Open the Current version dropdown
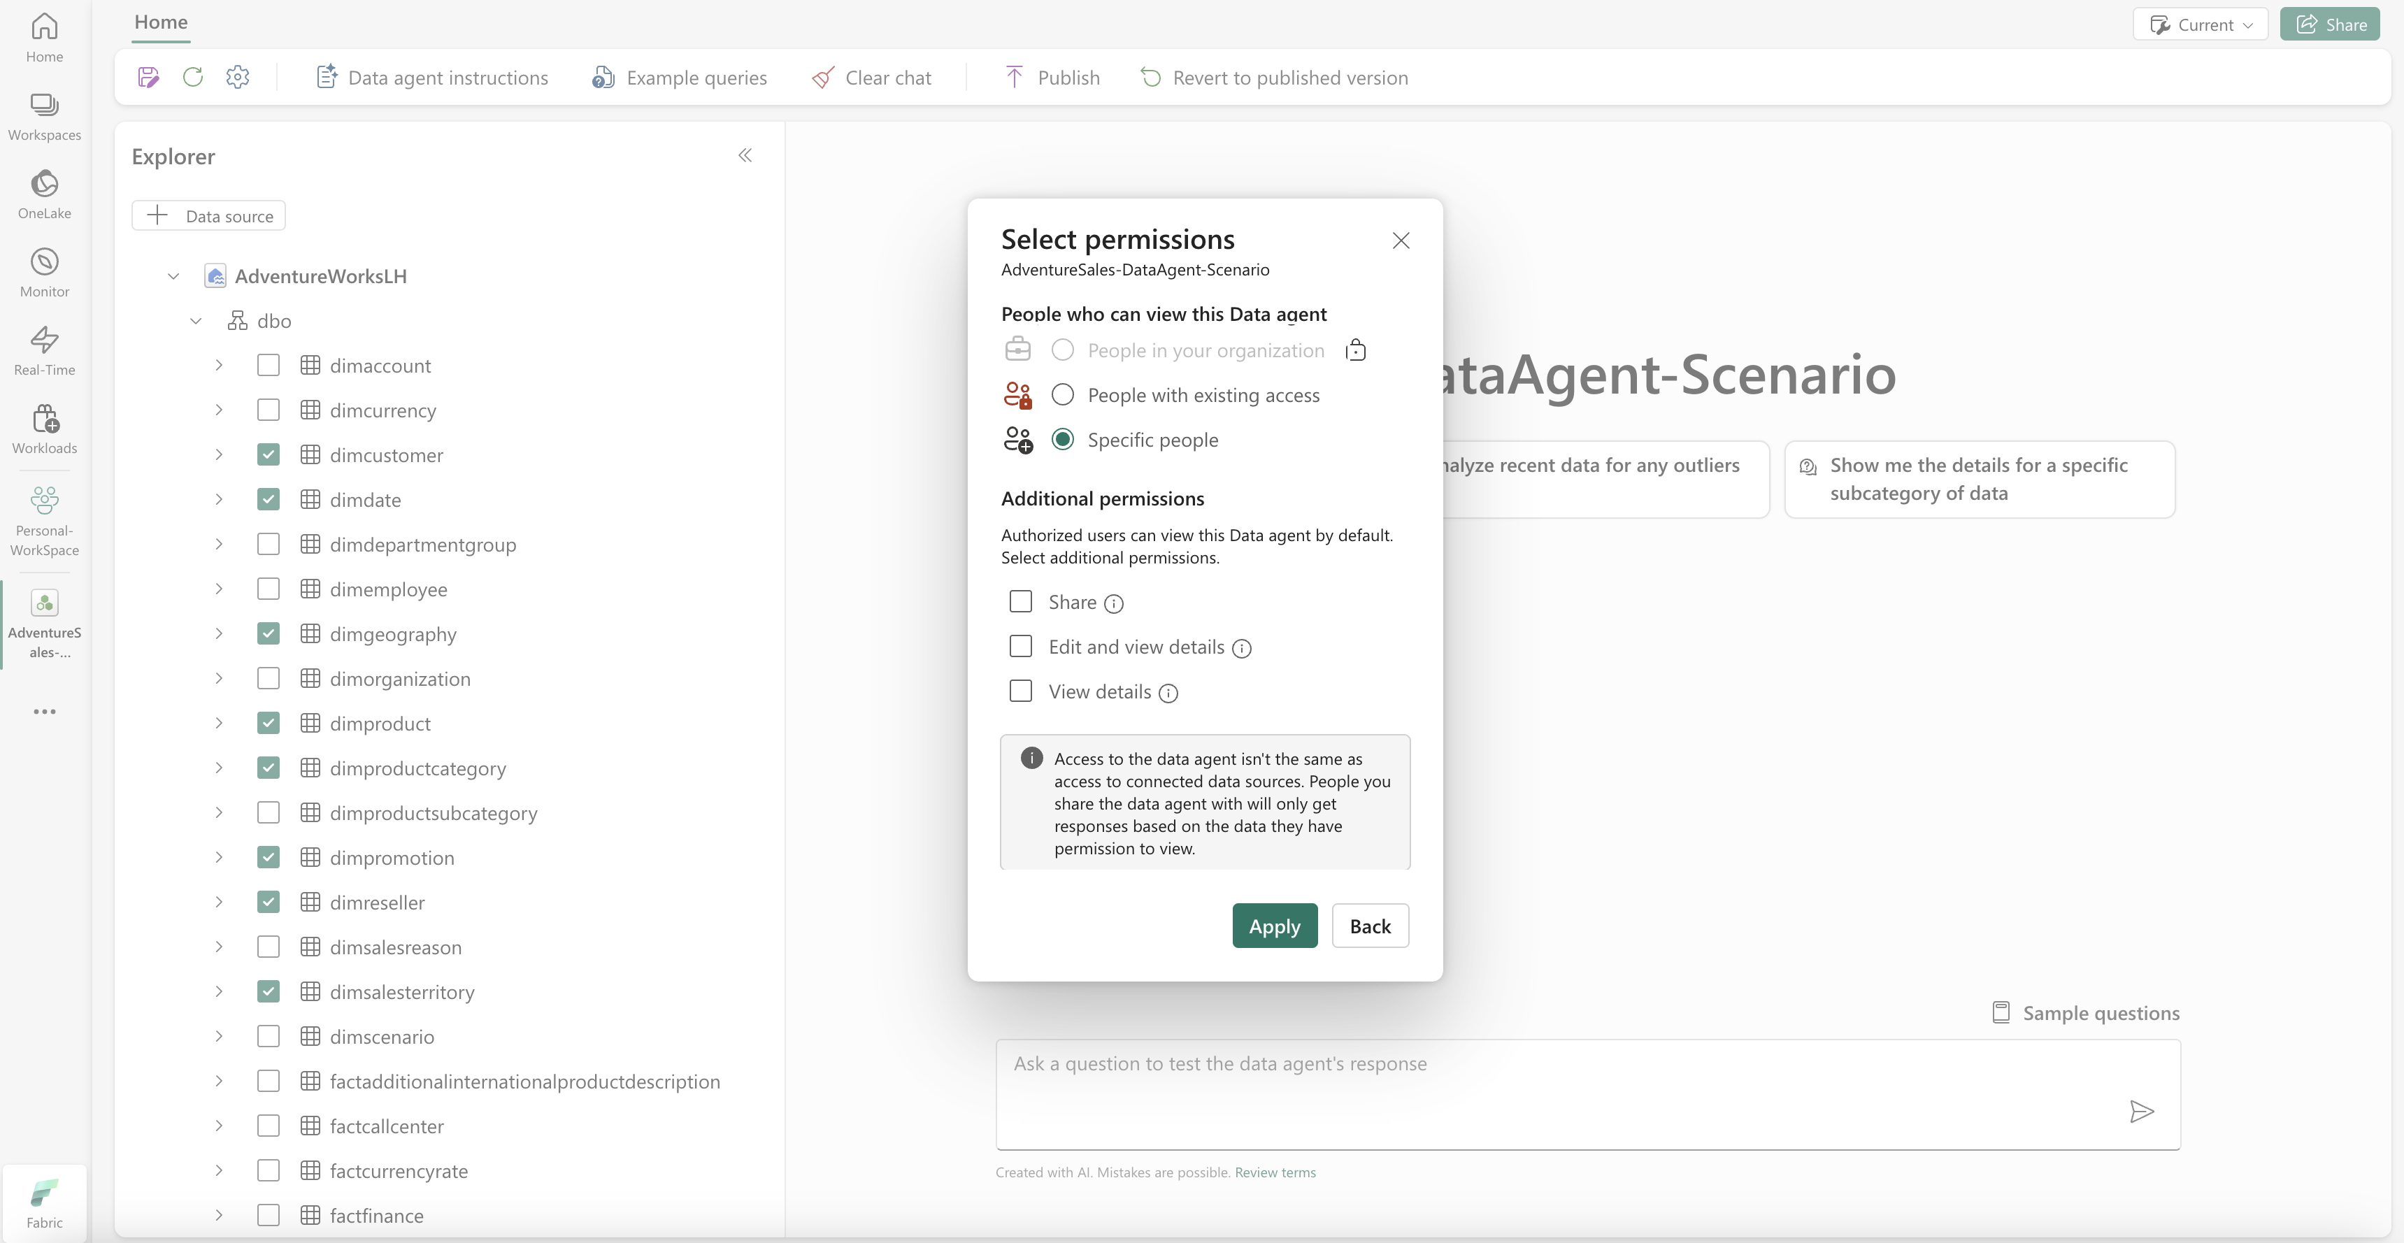This screenshot has height=1243, width=2404. click(x=2201, y=25)
